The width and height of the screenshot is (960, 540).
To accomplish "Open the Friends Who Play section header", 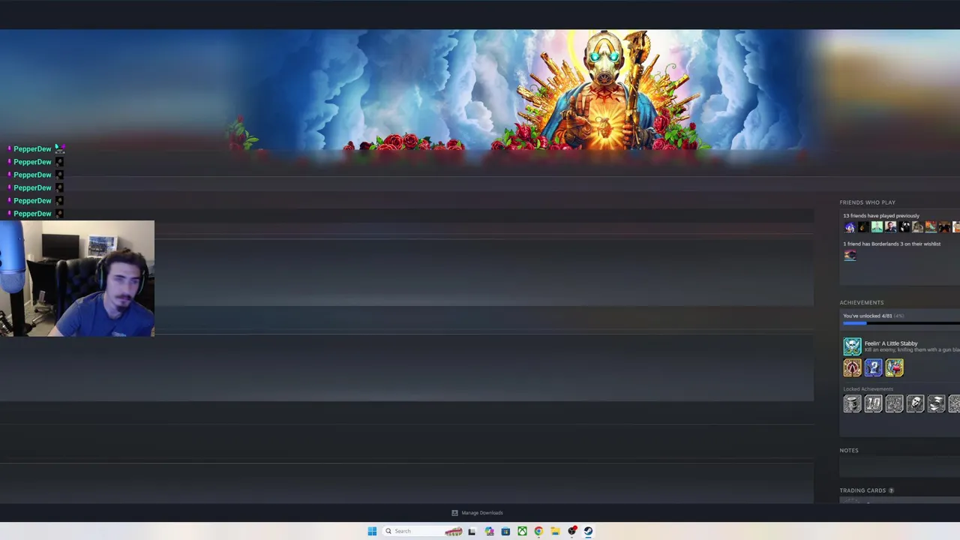I will (x=868, y=202).
